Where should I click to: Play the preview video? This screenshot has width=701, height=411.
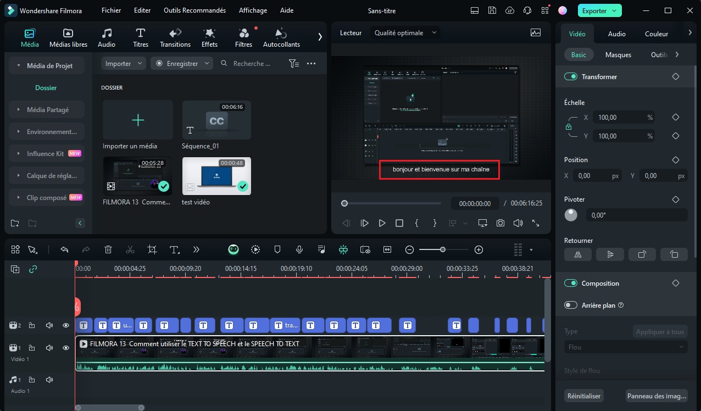(382, 223)
